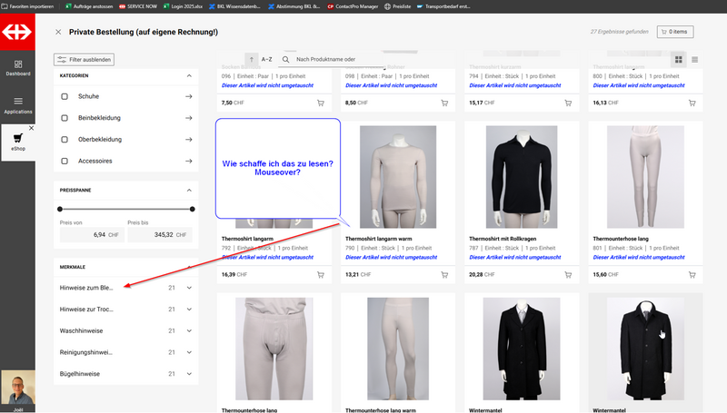Expand the Waschhinweise filter section

tap(189, 330)
